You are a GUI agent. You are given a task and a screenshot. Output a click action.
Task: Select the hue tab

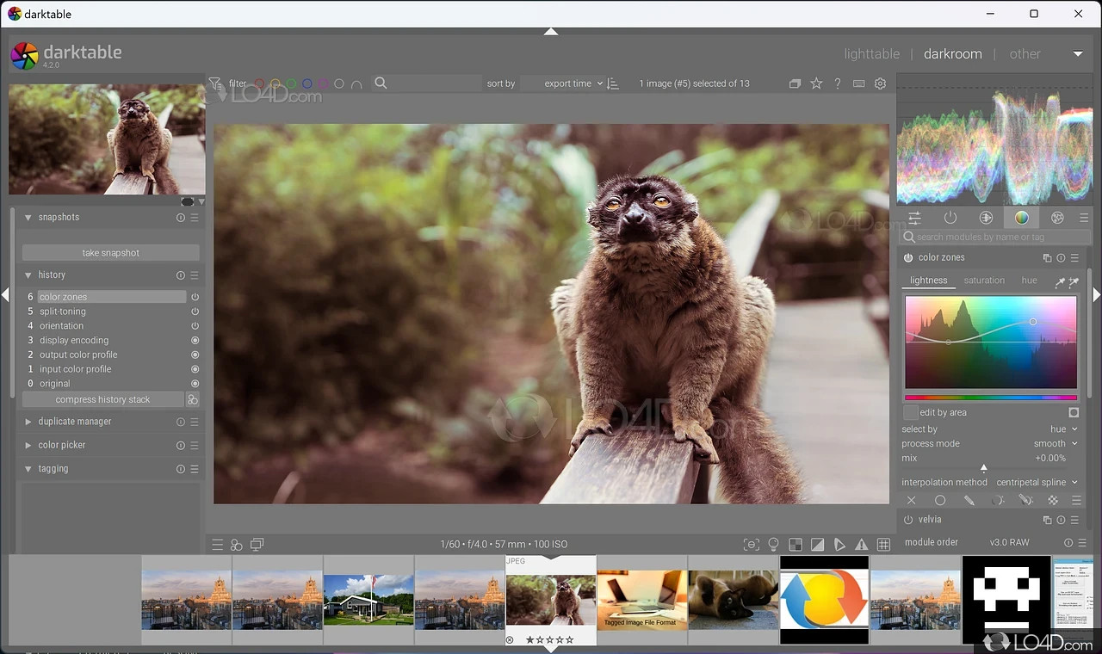pos(1029,281)
